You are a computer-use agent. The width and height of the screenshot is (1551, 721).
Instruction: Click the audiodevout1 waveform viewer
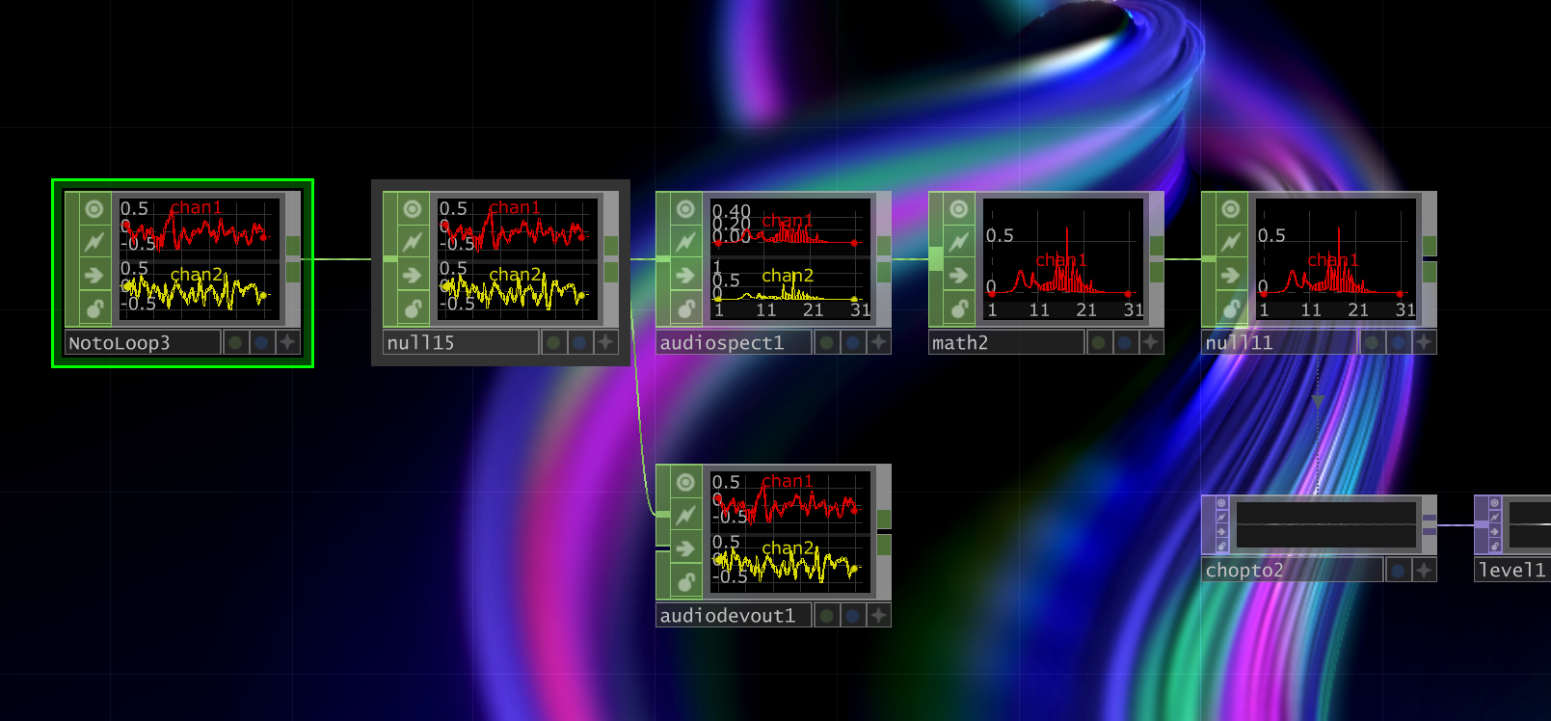pyautogui.click(x=790, y=532)
